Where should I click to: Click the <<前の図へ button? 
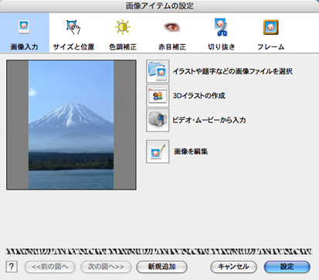[49, 267]
